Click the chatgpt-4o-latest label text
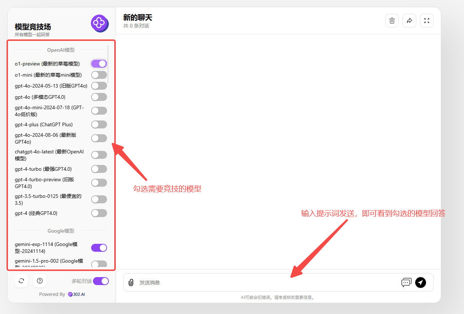Viewport: 464px width, 314px height. click(49, 155)
